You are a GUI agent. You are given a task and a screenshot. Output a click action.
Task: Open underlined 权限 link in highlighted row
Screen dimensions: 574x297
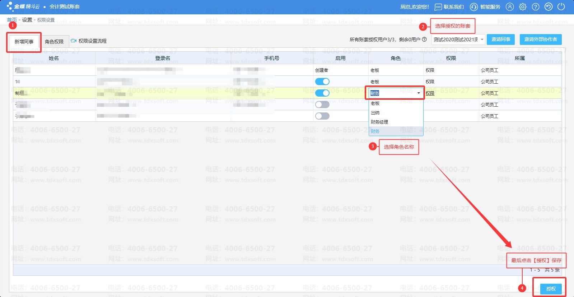pos(430,93)
